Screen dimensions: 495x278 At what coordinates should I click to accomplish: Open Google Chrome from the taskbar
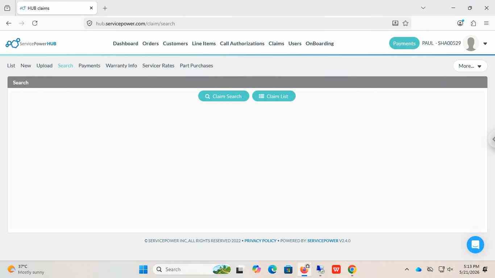point(352,269)
